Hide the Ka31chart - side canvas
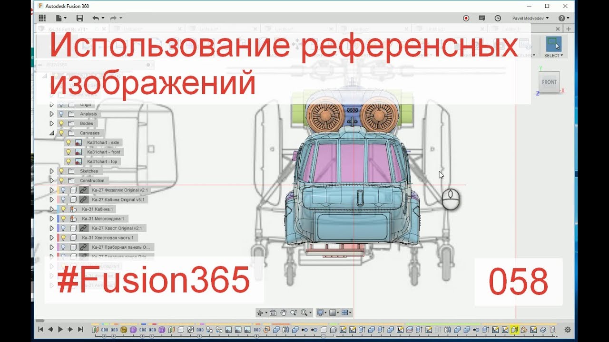Screen dimensions: 609x342 (69, 142)
